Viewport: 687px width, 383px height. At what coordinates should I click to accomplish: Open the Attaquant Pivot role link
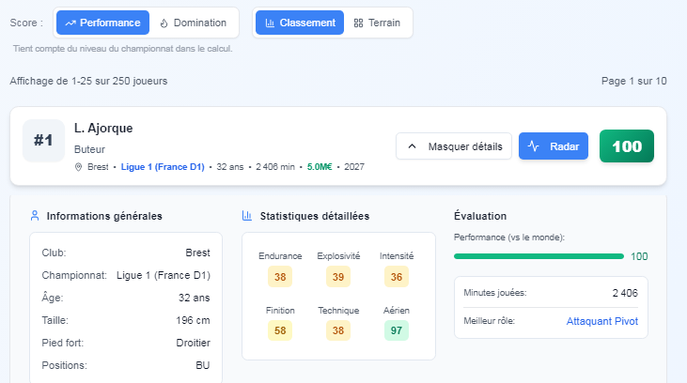[x=602, y=321]
